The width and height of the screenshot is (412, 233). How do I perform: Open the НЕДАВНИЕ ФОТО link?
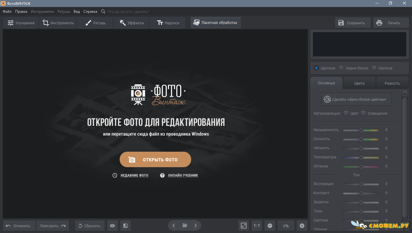point(135,175)
